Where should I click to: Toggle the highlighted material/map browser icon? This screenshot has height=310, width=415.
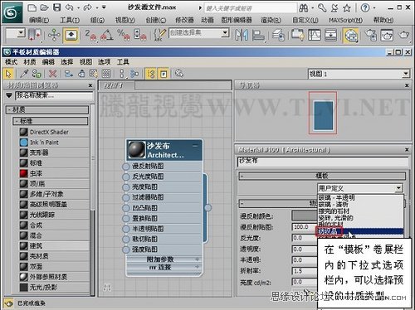click(x=151, y=74)
